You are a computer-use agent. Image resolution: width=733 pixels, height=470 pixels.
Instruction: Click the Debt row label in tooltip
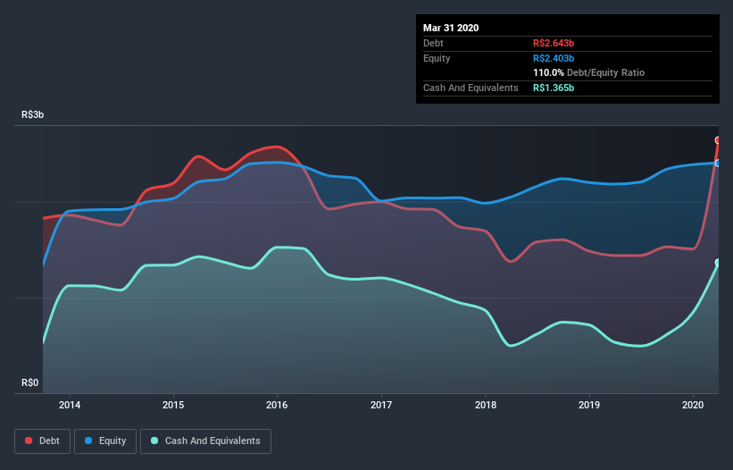tap(433, 43)
